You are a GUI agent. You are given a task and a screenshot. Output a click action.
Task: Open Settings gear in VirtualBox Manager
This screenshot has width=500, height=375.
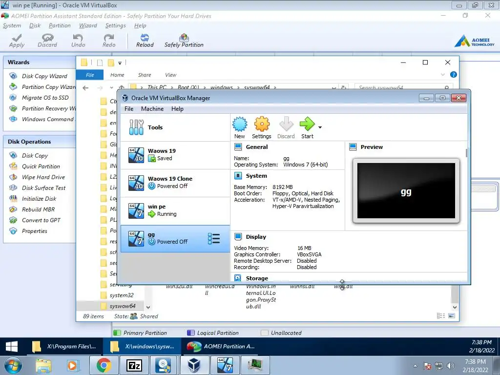(262, 127)
